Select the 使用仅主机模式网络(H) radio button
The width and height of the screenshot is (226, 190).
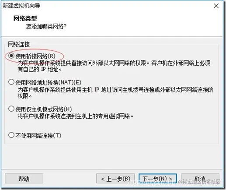[x=11, y=109]
